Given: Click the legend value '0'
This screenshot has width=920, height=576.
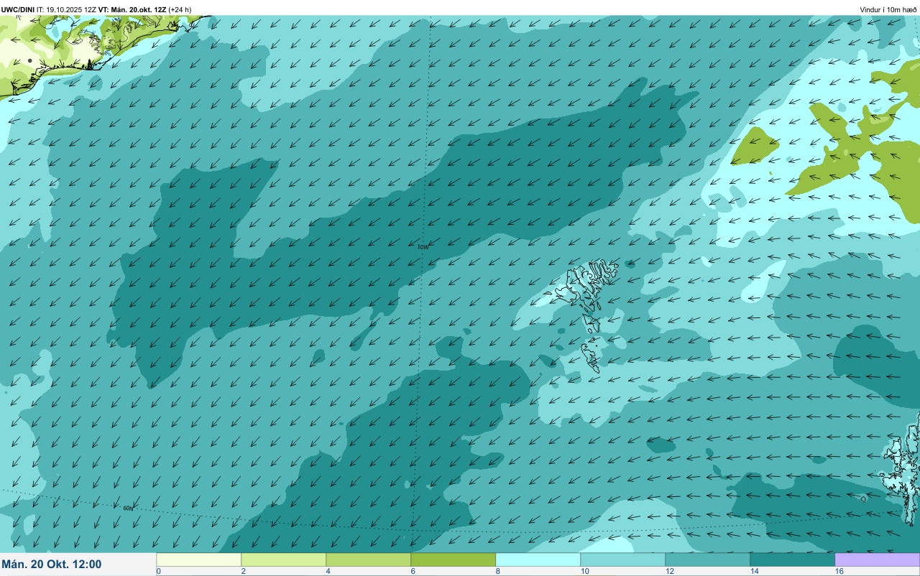Looking at the screenshot, I should (x=158, y=572).
